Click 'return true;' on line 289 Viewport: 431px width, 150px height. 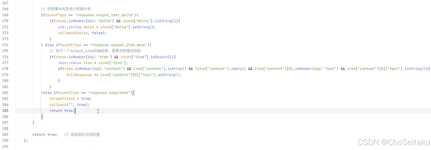point(45,135)
